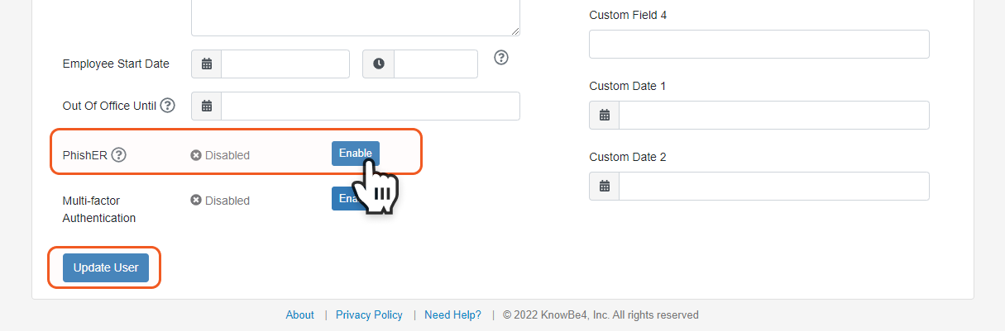Click the Out Of Office Until date field
Image resolution: width=1005 pixels, height=331 pixels.
(371, 106)
